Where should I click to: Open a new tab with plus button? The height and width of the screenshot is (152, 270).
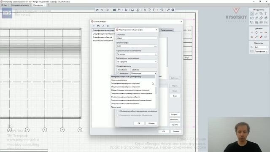coord(48,5)
